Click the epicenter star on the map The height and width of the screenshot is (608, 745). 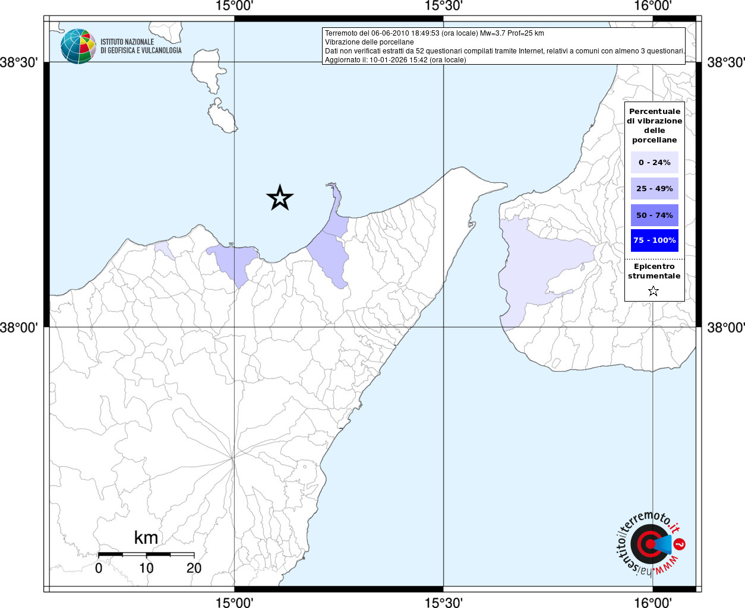280,198
